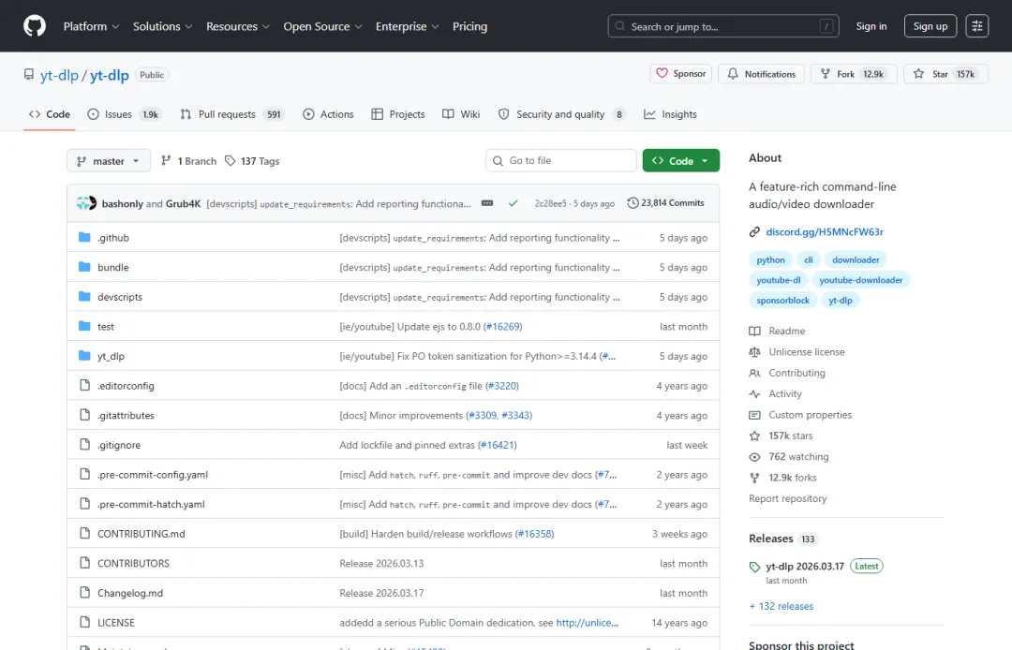Select the sponsorblock topic tag
1012x650 pixels.
(x=782, y=300)
